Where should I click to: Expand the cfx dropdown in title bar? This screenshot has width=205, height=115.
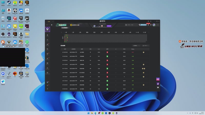pyautogui.click(x=53, y=21)
